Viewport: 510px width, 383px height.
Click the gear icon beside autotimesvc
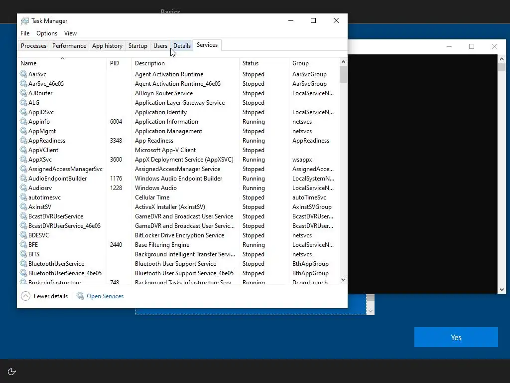pos(23,196)
